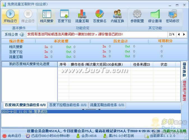Select the 流量互刷 tool
Screen dimensions: 189x140
click(x=82, y=16)
